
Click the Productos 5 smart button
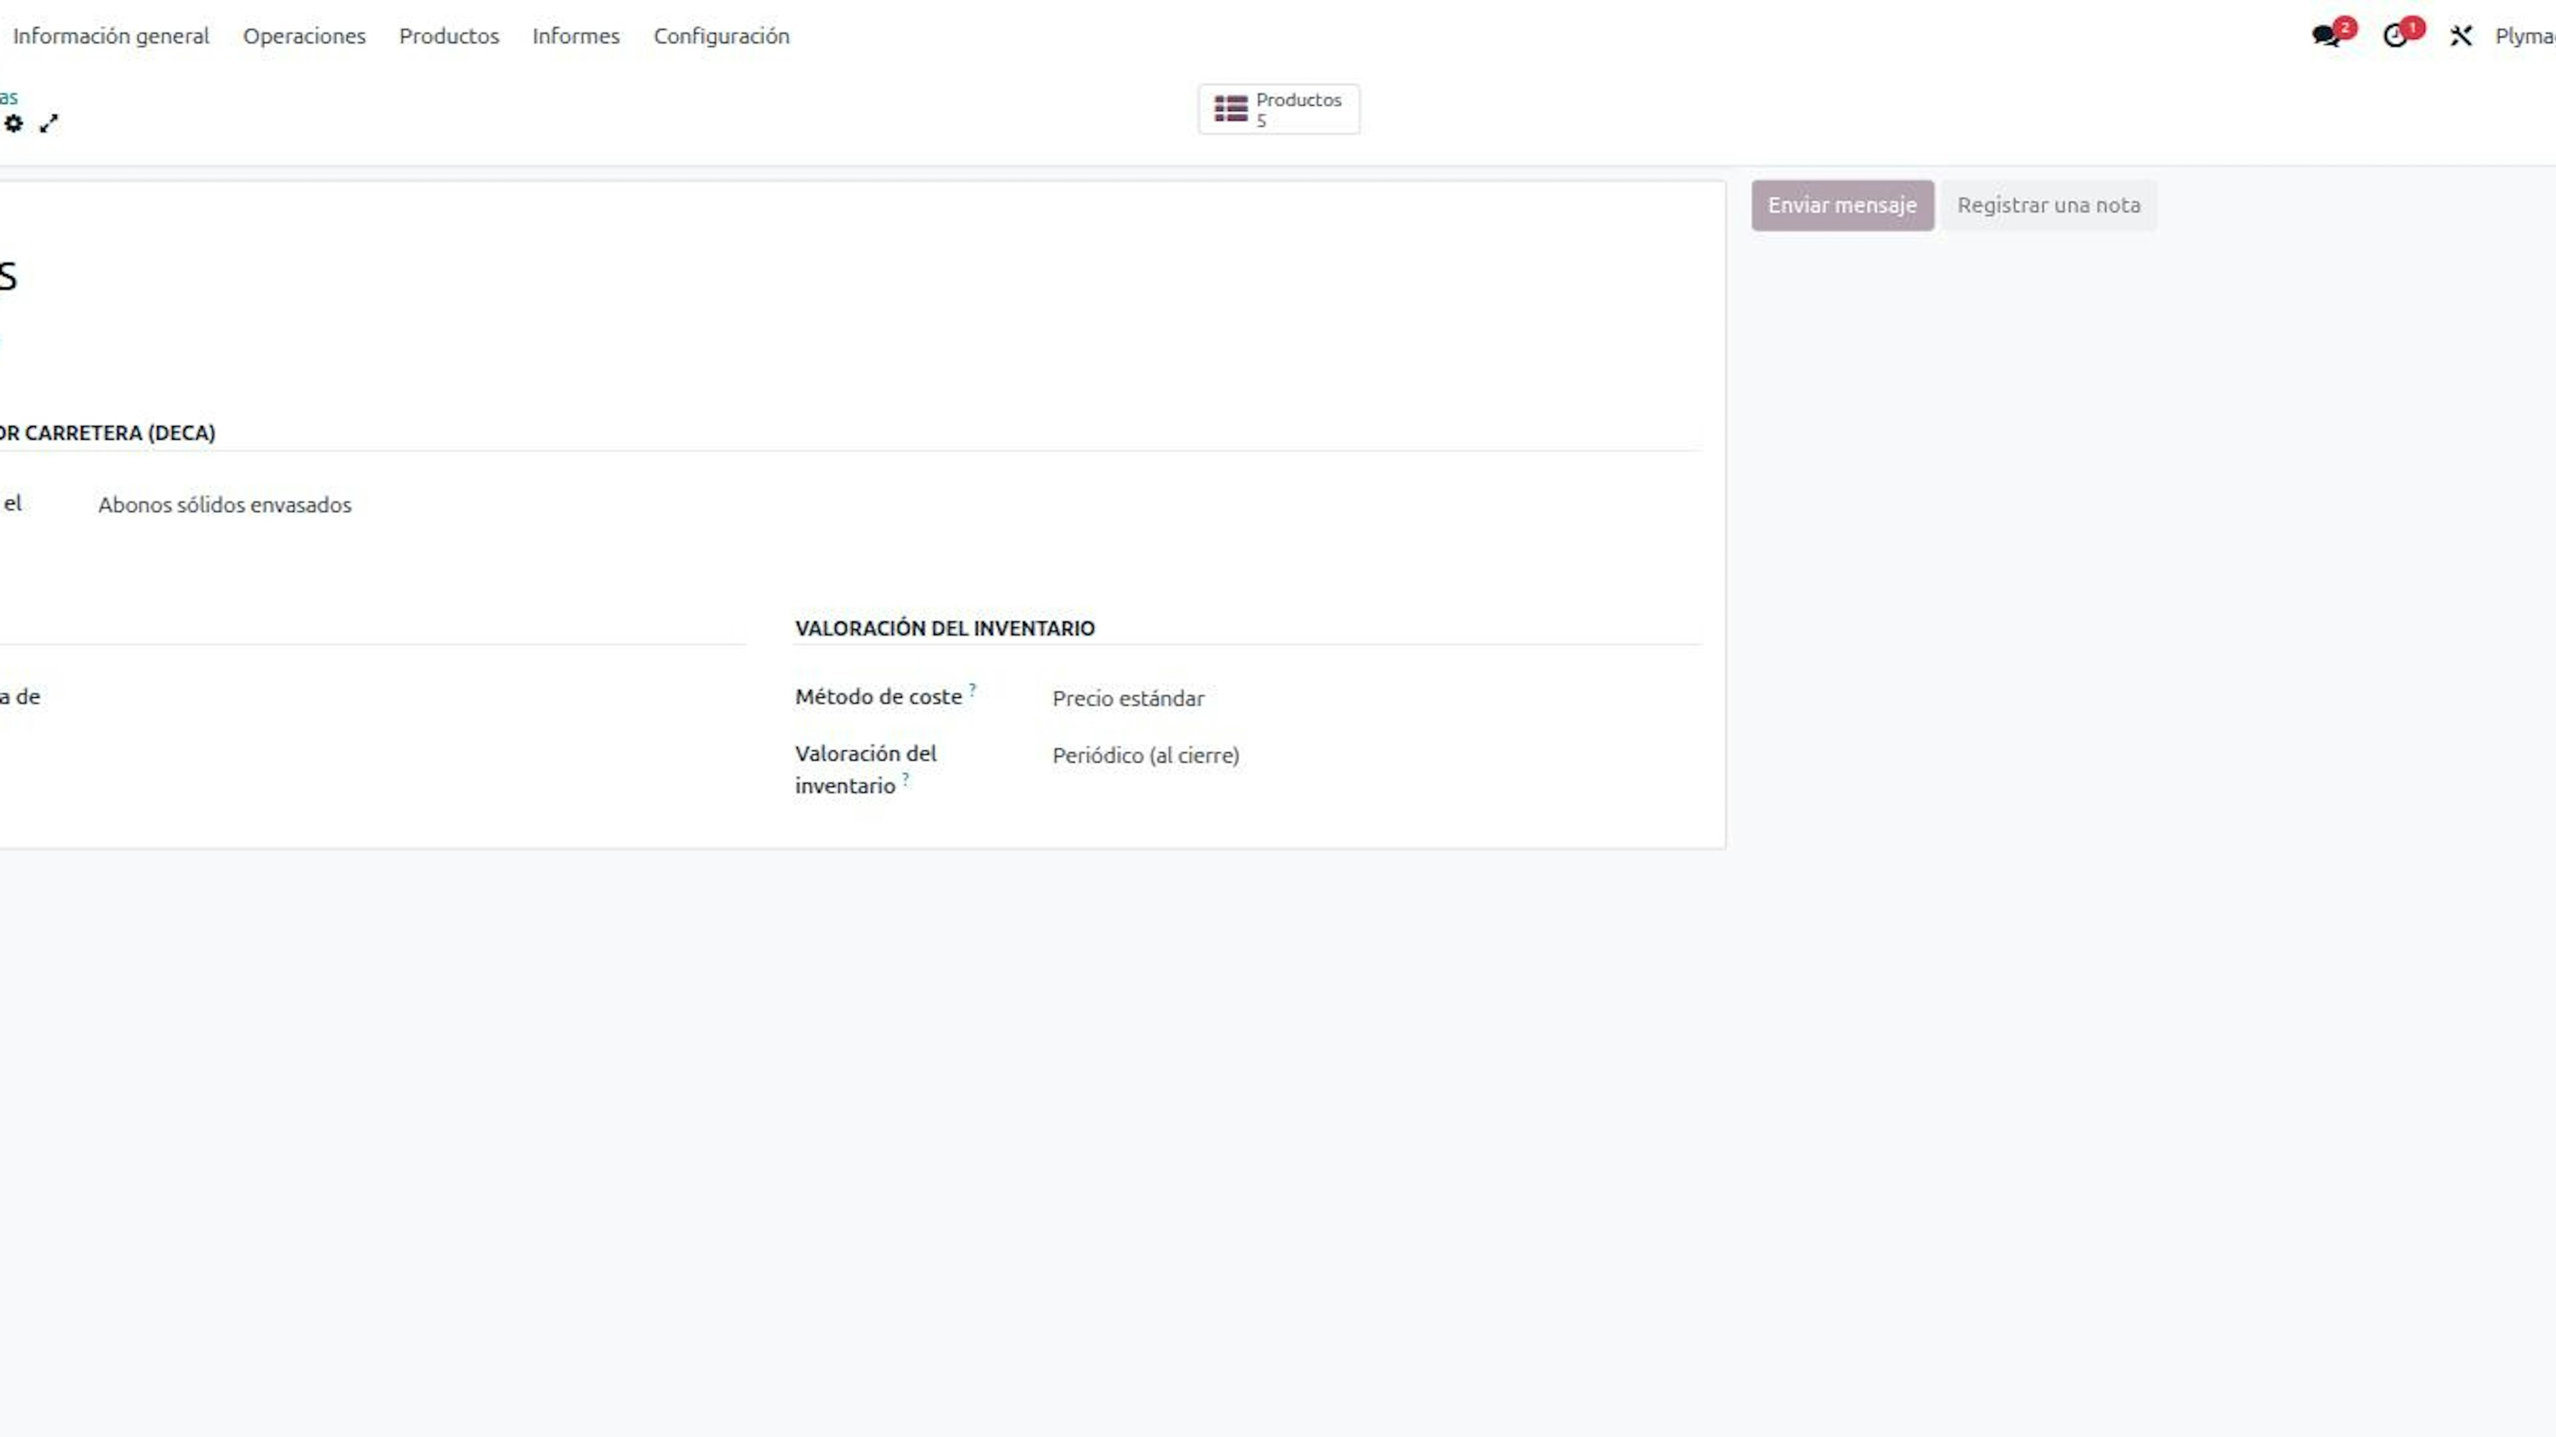pyautogui.click(x=1279, y=109)
